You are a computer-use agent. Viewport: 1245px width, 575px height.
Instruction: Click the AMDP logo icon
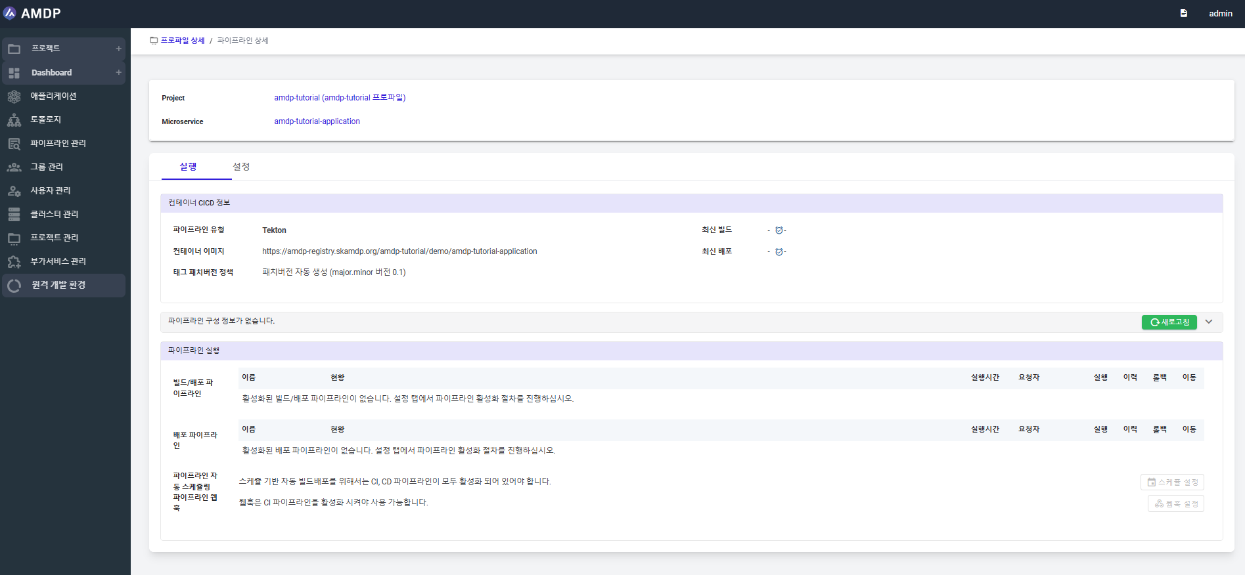tap(10, 13)
